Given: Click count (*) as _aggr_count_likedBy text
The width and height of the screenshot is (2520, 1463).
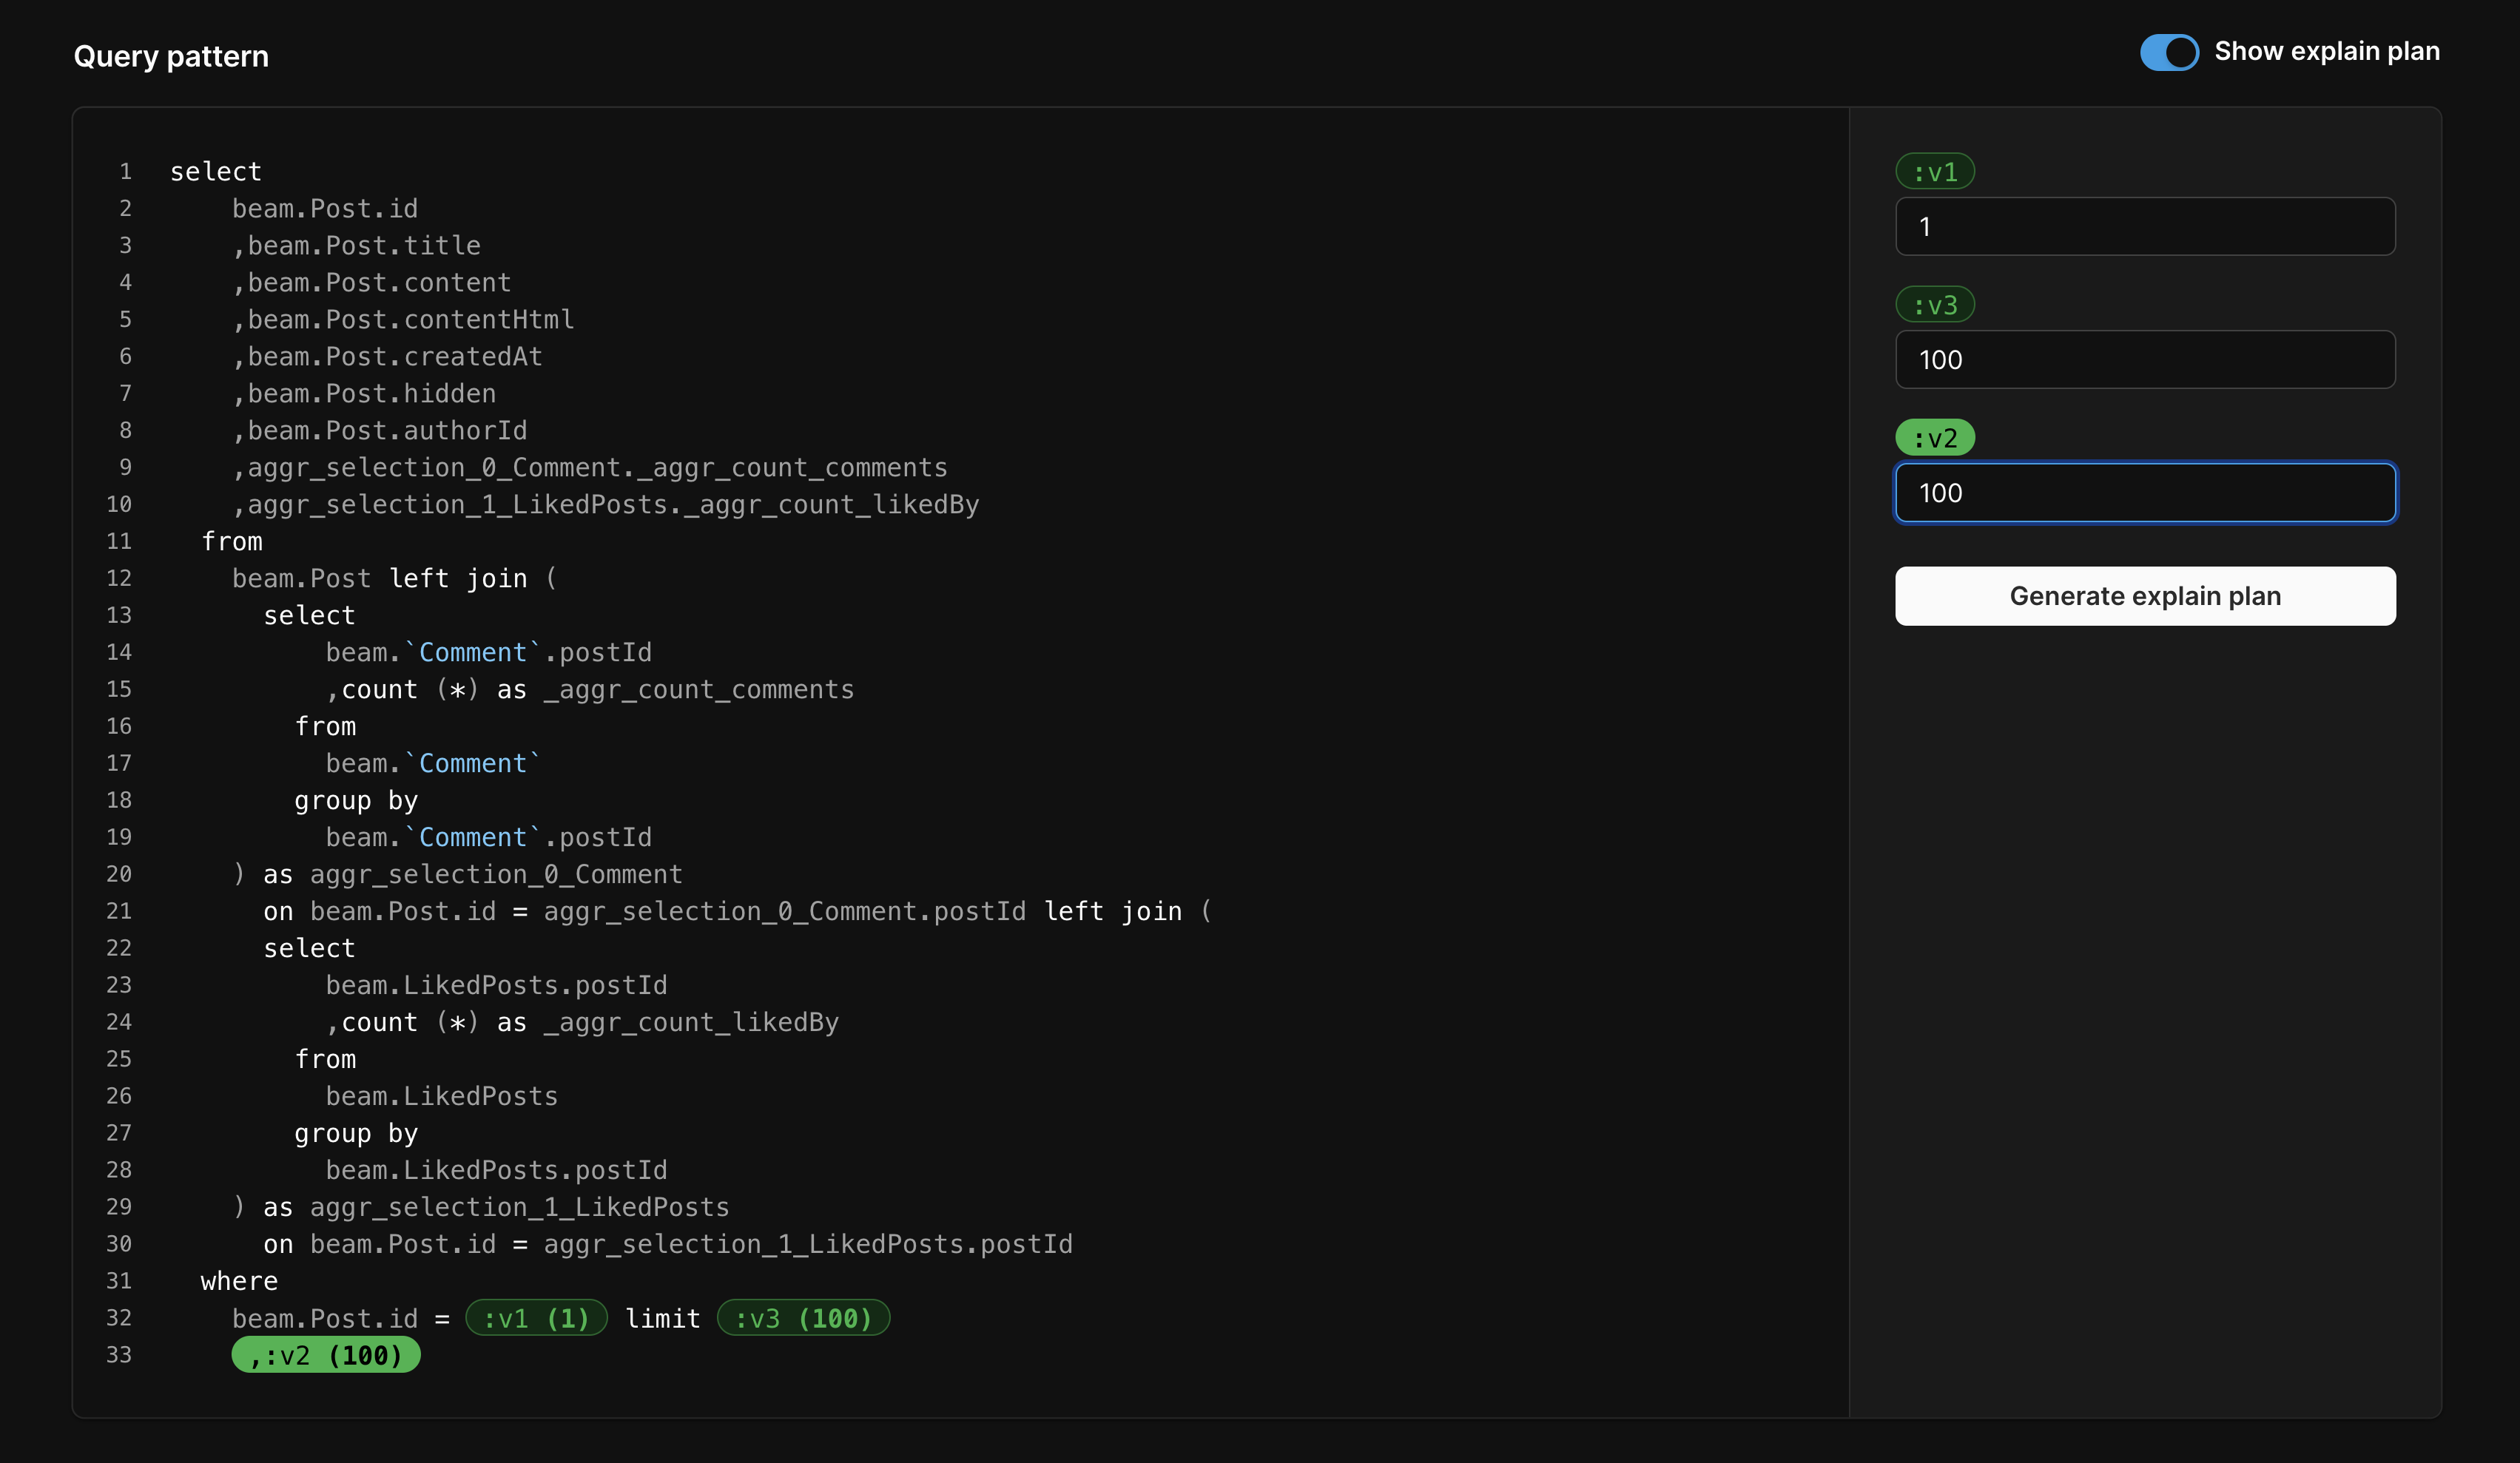Looking at the screenshot, I should pos(590,1022).
